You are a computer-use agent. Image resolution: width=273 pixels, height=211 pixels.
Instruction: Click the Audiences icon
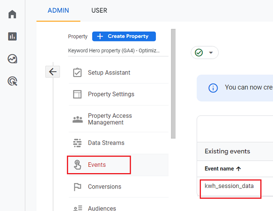pos(77,208)
